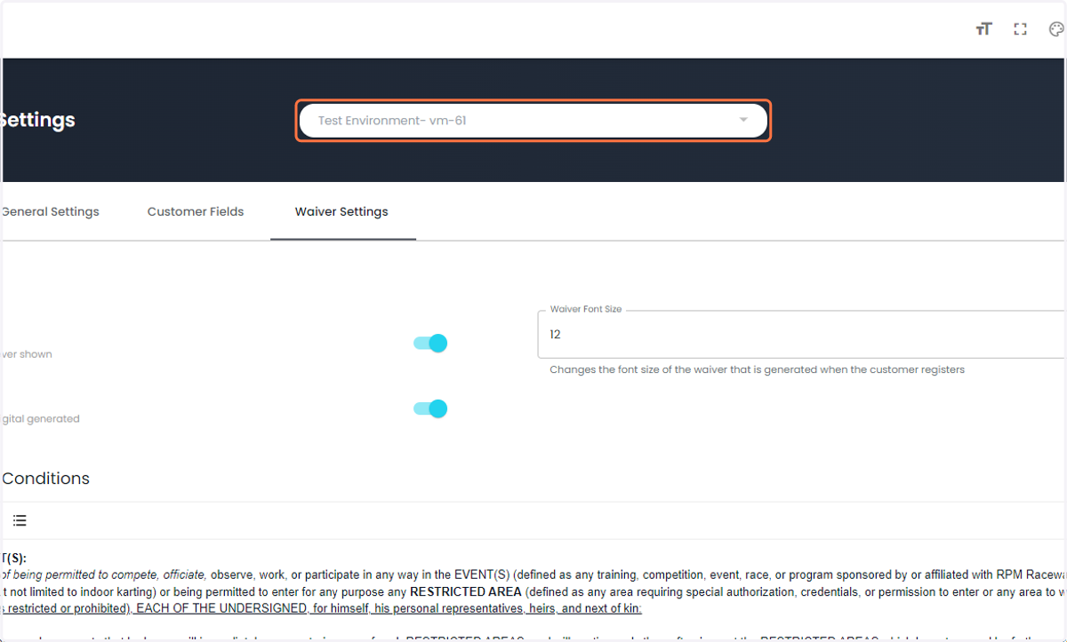Viewport: 1067px width, 642px height.
Task: Expand the environment selector arrow
Action: tap(743, 121)
